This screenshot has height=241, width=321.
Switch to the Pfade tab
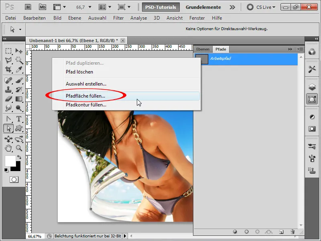(x=221, y=49)
